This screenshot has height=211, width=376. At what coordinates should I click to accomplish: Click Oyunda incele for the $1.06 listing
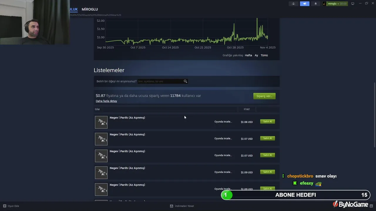[x=223, y=122]
